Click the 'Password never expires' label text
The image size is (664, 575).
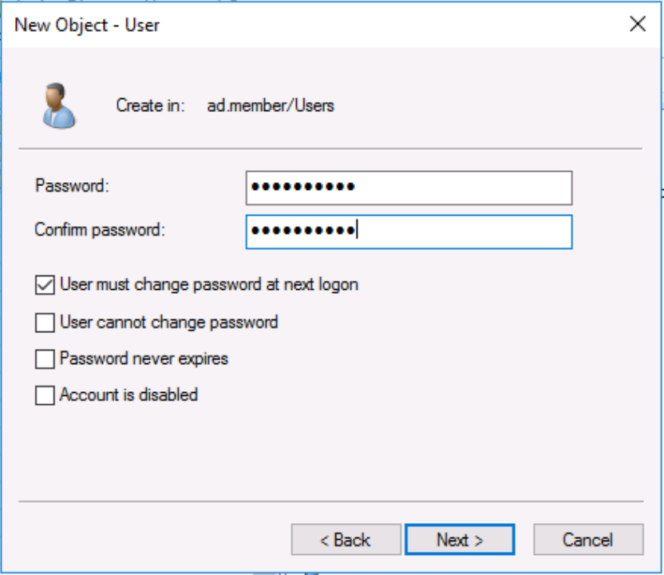[144, 359]
